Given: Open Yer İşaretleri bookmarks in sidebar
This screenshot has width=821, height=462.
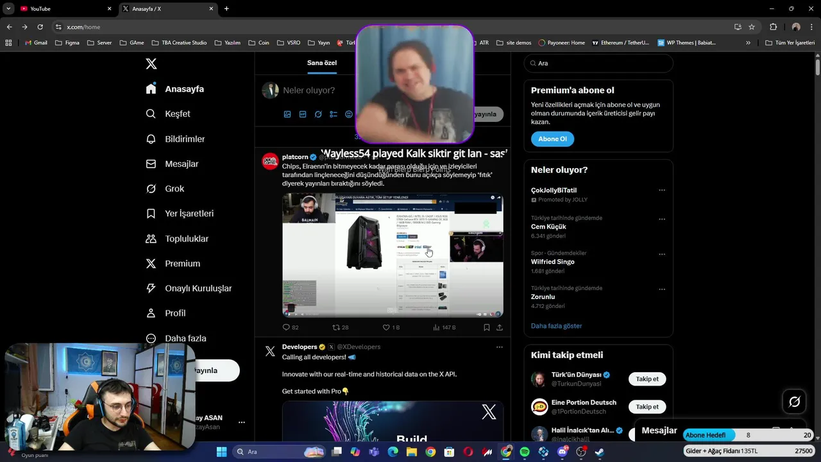Looking at the screenshot, I should coord(180,213).
